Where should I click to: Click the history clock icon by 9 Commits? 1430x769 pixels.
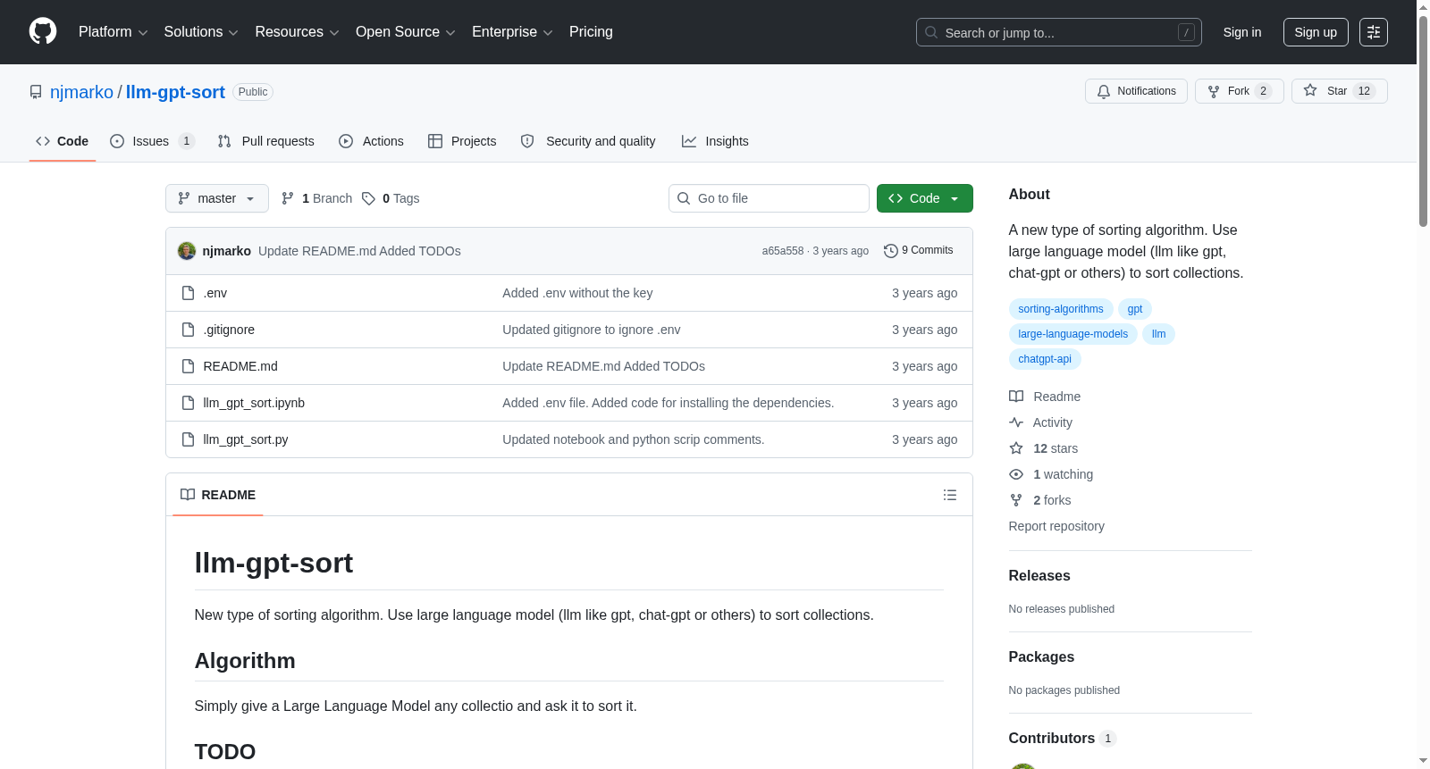pyautogui.click(x=890, y=251)
